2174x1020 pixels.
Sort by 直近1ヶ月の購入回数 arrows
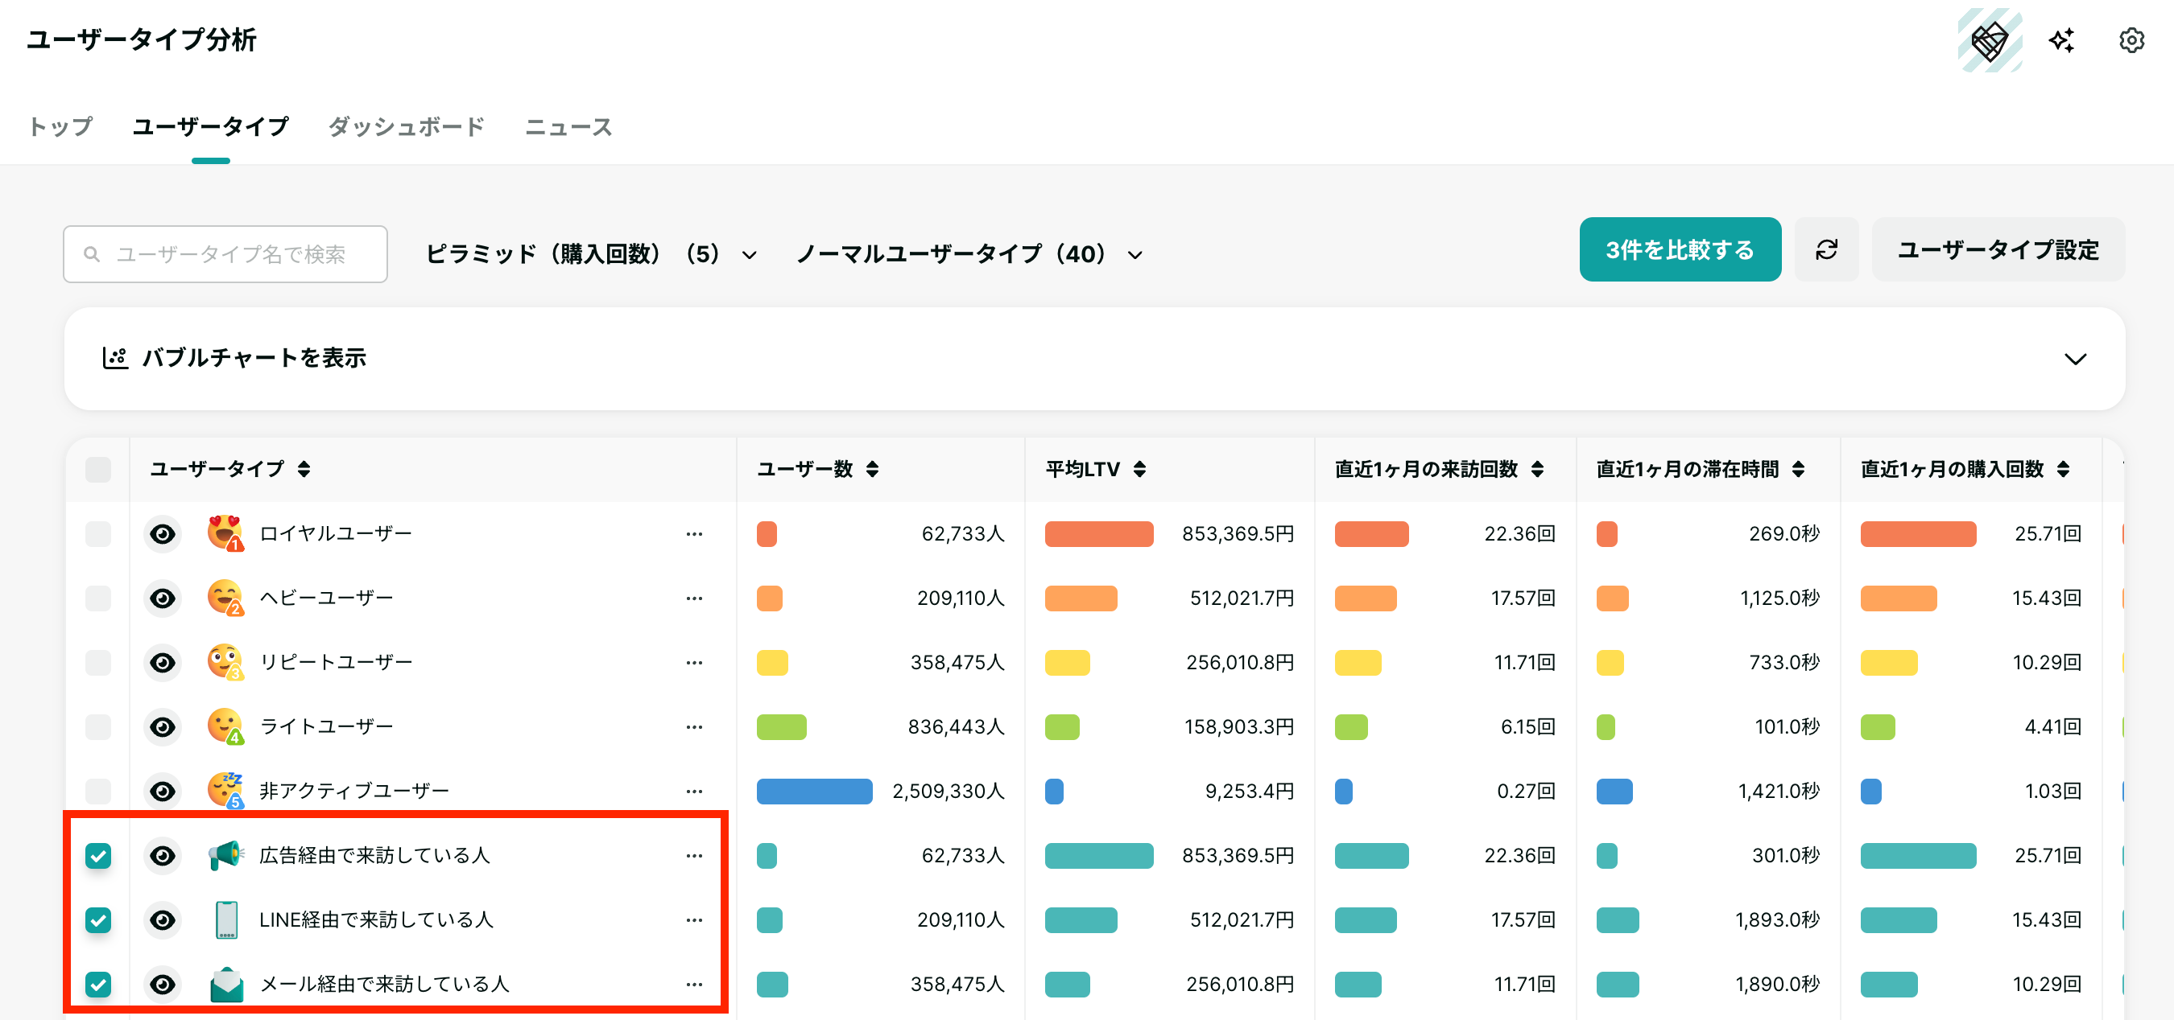tap(2064, 469)
